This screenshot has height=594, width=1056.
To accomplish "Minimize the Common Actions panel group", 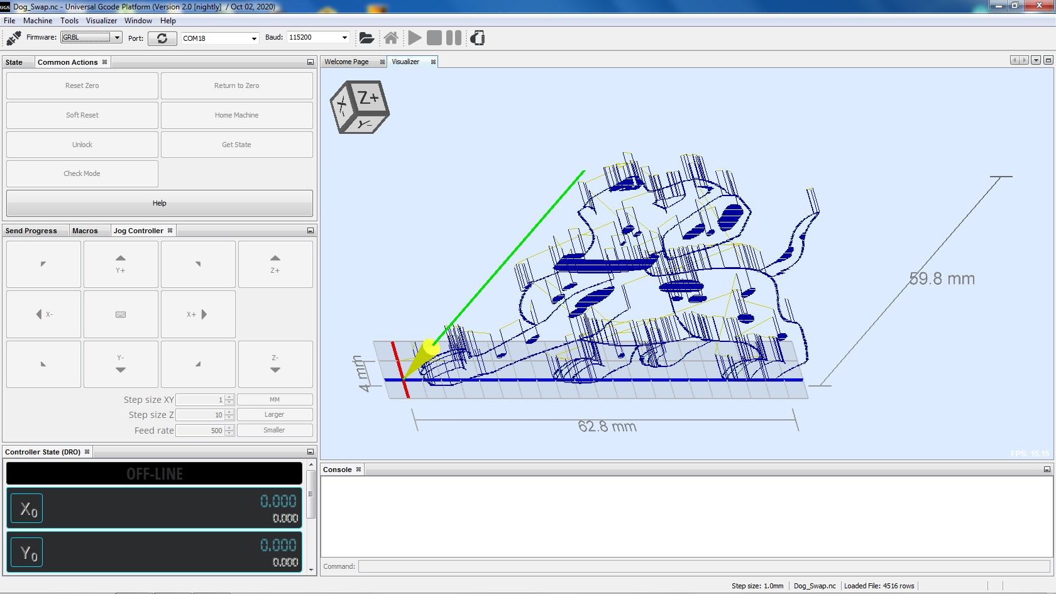I will point(310,62).
